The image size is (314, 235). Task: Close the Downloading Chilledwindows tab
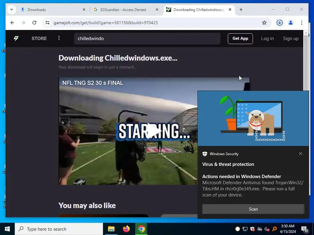pyautogui.click(x=230, y=9)
